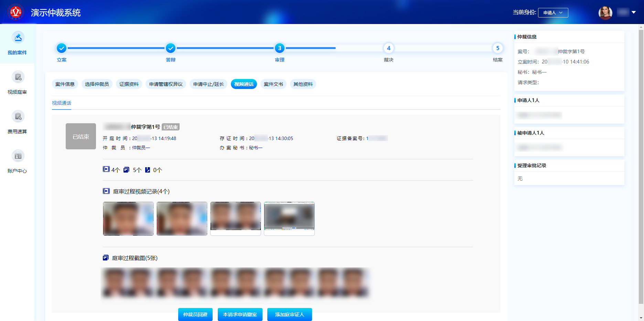This screenshot has height=321, width=644.
Task: Open the fourth court video thumbnail
Action: [289, 218]
